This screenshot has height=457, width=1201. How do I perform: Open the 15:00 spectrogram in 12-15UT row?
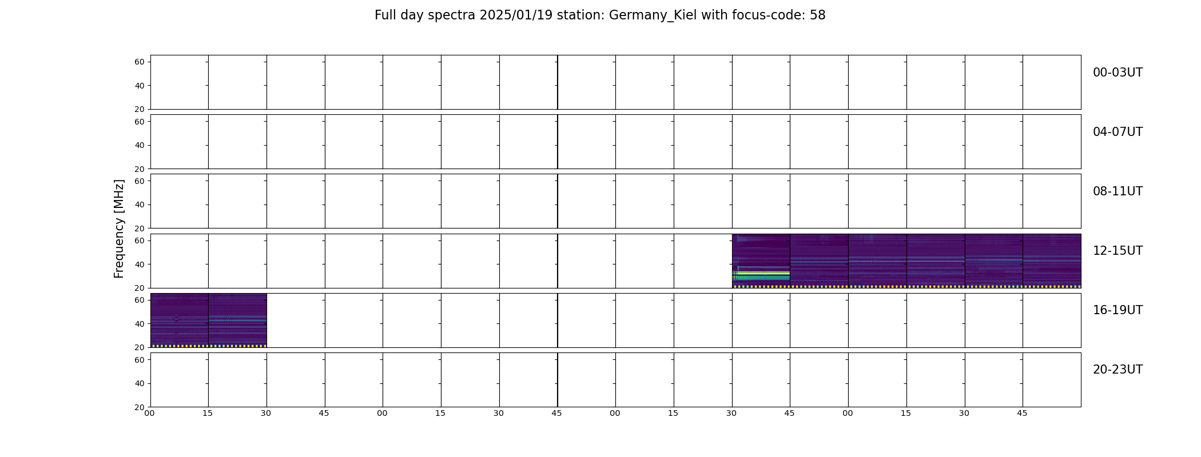877,261
